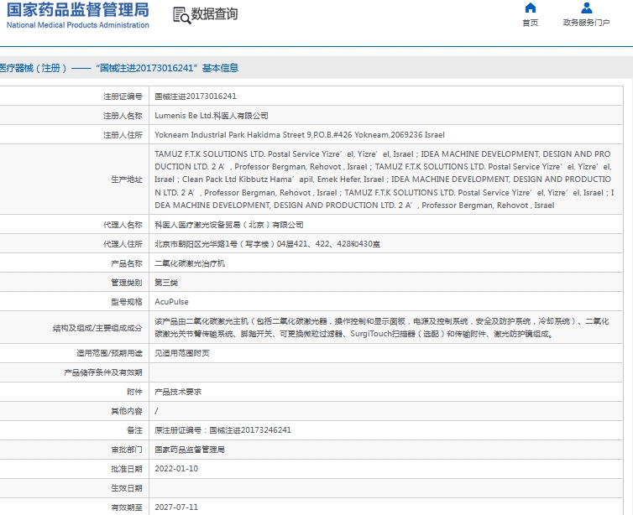Viewport: 633px width, 515px height.
Task: Click National Medical Products Administration text
Action: click(78, 25)
